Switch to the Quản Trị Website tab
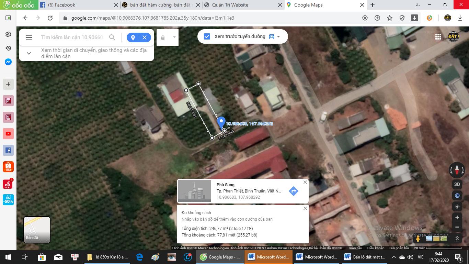 pyautogui.click(x=230, y=5)
